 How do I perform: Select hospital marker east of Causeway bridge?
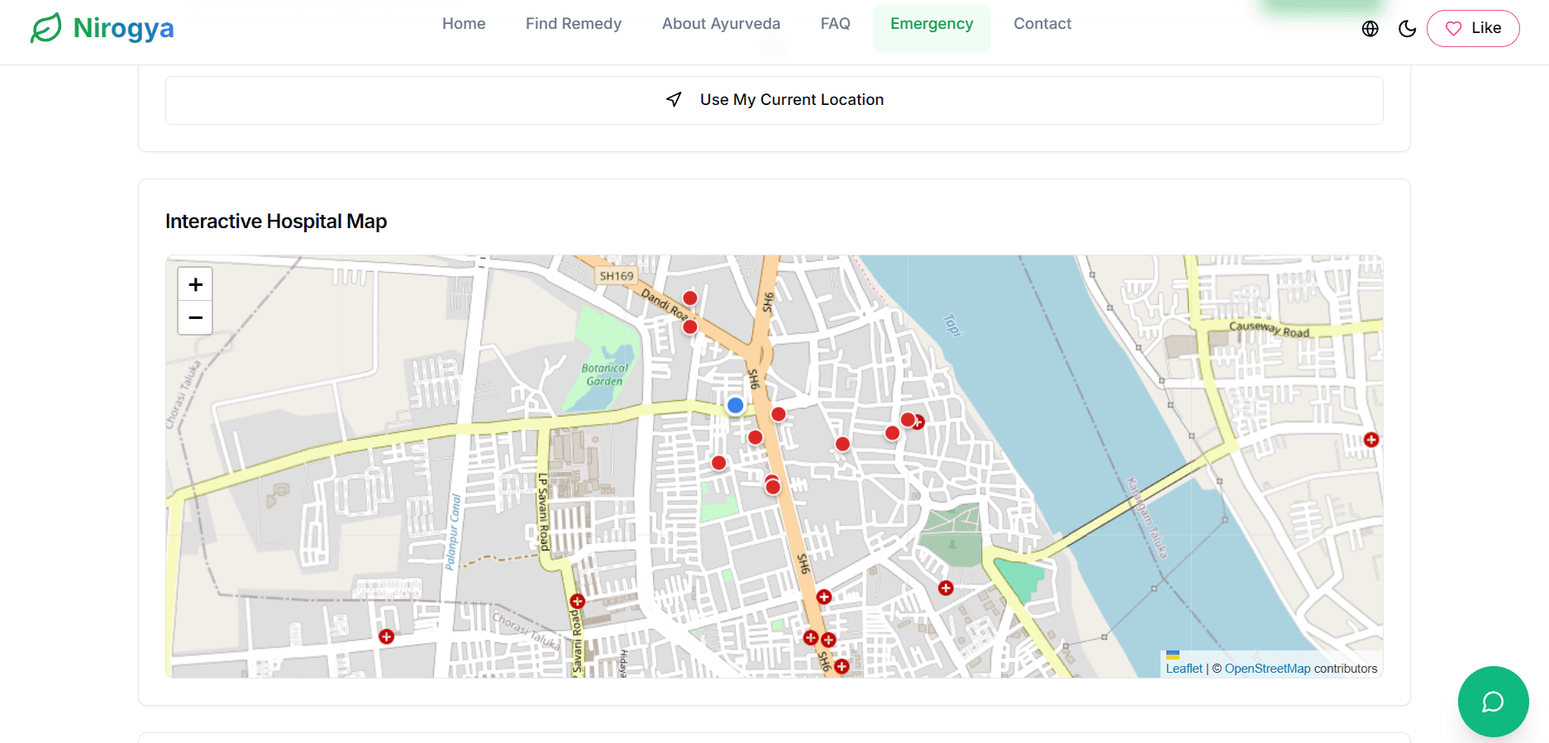tap(1371, 440)
